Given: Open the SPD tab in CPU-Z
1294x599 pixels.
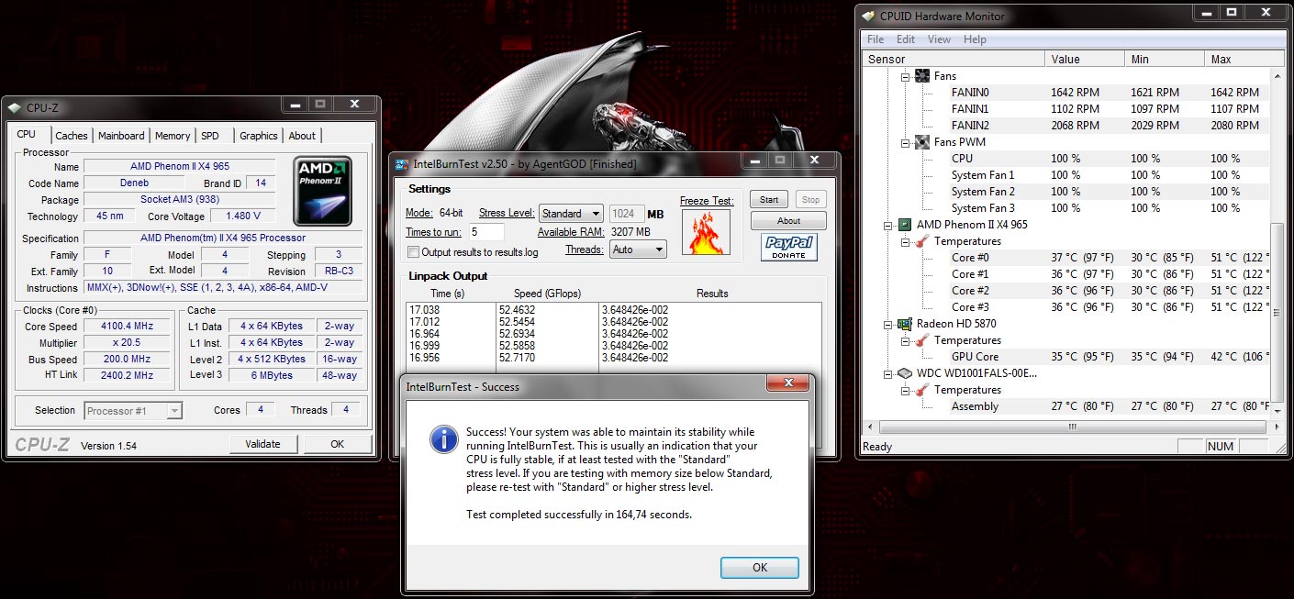Looking at the screenshot, I should 210,136.
